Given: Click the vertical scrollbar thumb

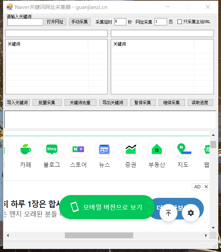Looking at the screenshot, I should (213, 144).
